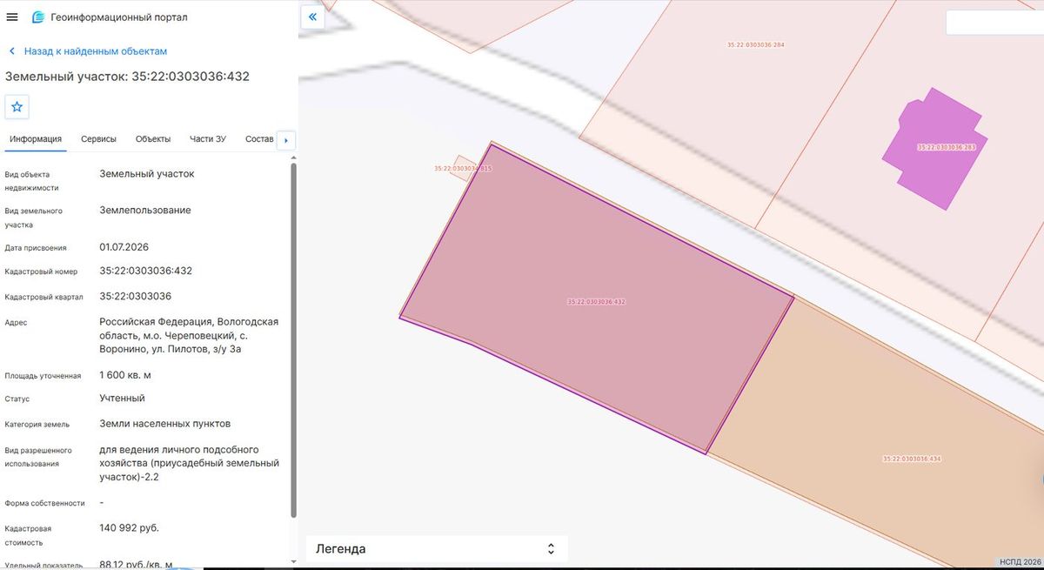Open the Сервисы tab
The width and height of the screenshot is (1044, 570).
click(99, 139)
